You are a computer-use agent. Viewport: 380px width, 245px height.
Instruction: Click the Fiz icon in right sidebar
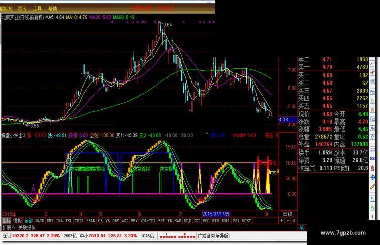click(373, 119)
